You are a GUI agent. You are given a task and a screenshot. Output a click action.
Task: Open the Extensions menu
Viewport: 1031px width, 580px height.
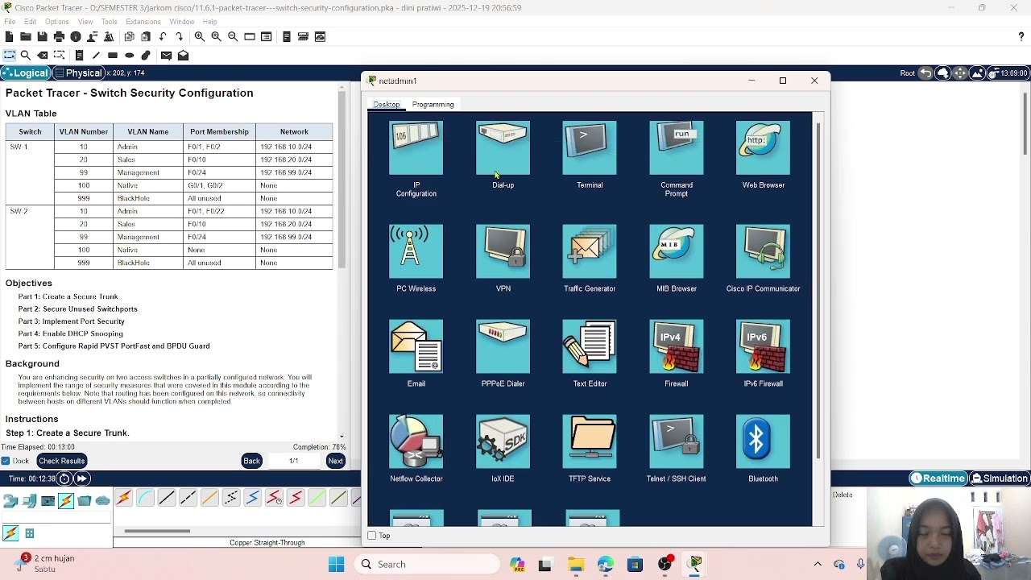click(143, 22)
